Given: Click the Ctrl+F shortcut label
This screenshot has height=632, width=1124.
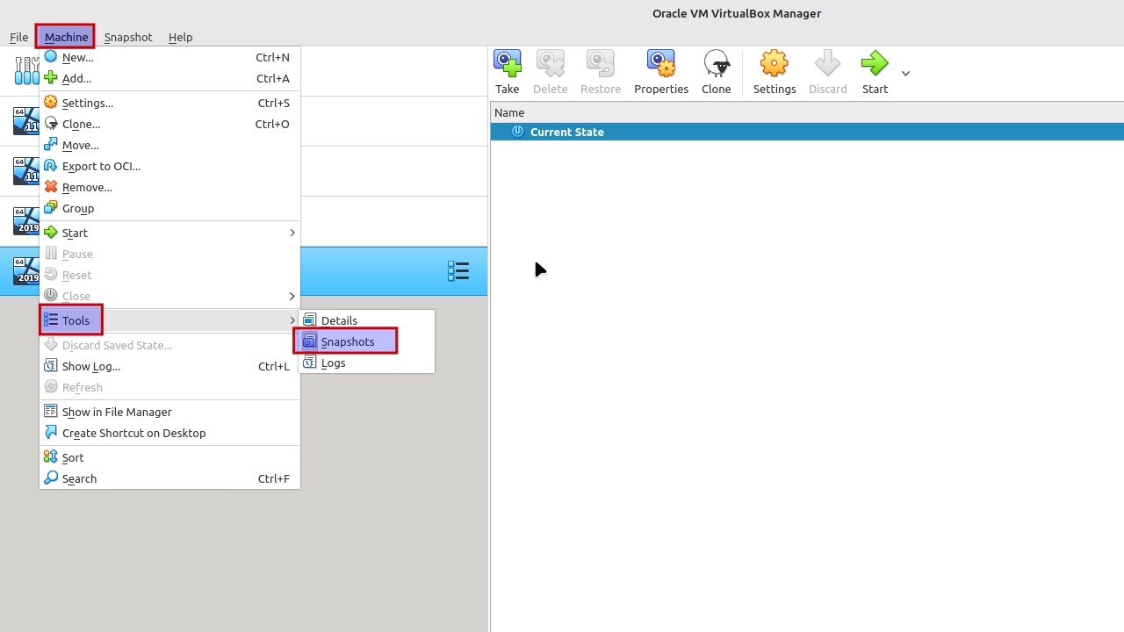Looking at the screenshot, I should coord(274,478).
